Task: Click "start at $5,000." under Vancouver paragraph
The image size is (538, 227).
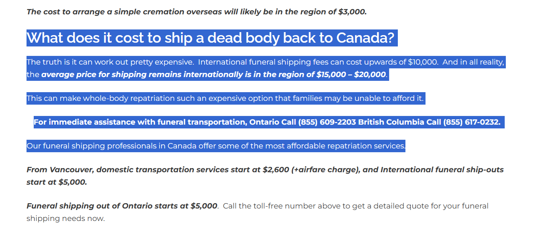Action: [57, 182]
